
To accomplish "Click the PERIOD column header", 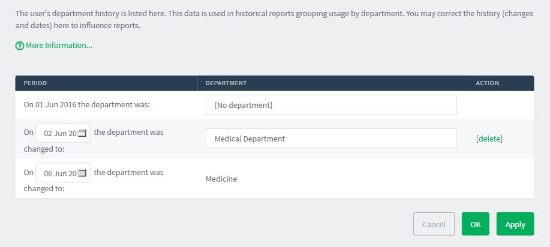I will (x=35, y=83).
